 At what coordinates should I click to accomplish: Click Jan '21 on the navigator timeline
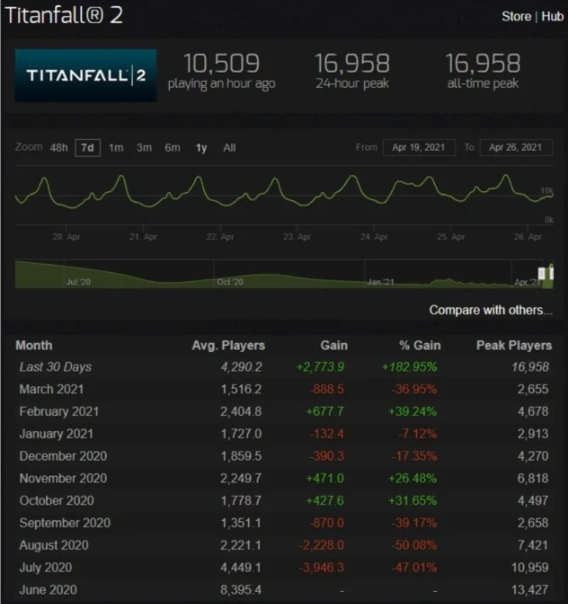tap(381, 281)
